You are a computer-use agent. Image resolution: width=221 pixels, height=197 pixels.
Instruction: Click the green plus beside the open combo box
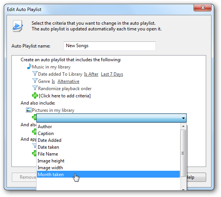tap(34, 117)
